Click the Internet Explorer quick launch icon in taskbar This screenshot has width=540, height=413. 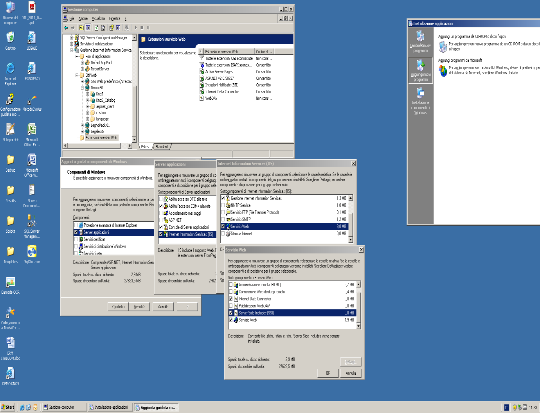22,408
